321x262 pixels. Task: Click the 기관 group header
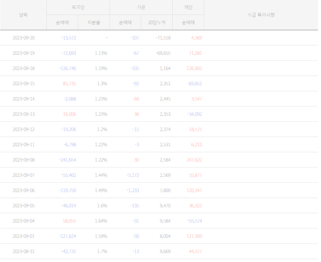click(141, 7)
